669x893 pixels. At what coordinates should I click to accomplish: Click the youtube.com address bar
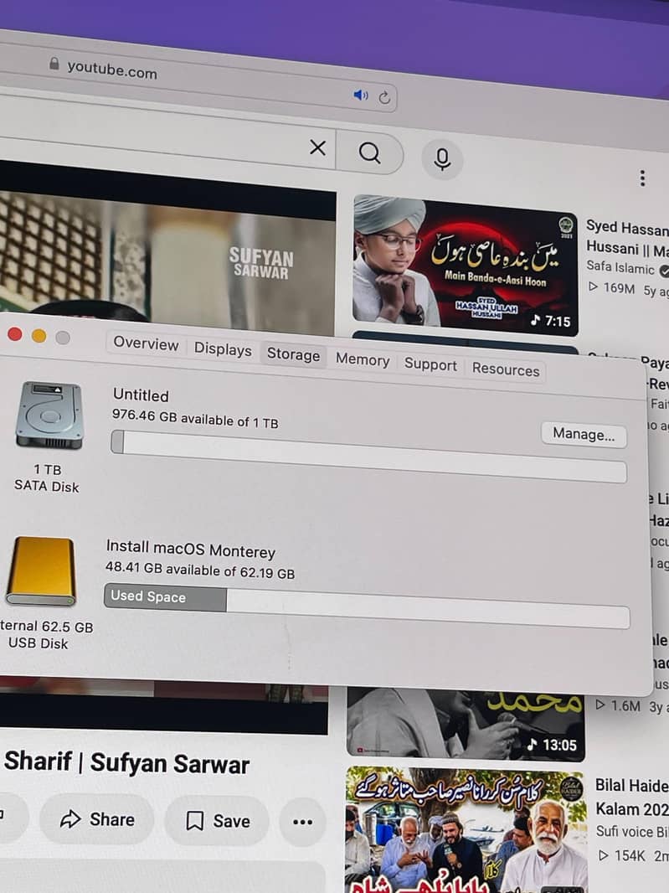click(x=199, y=79)
